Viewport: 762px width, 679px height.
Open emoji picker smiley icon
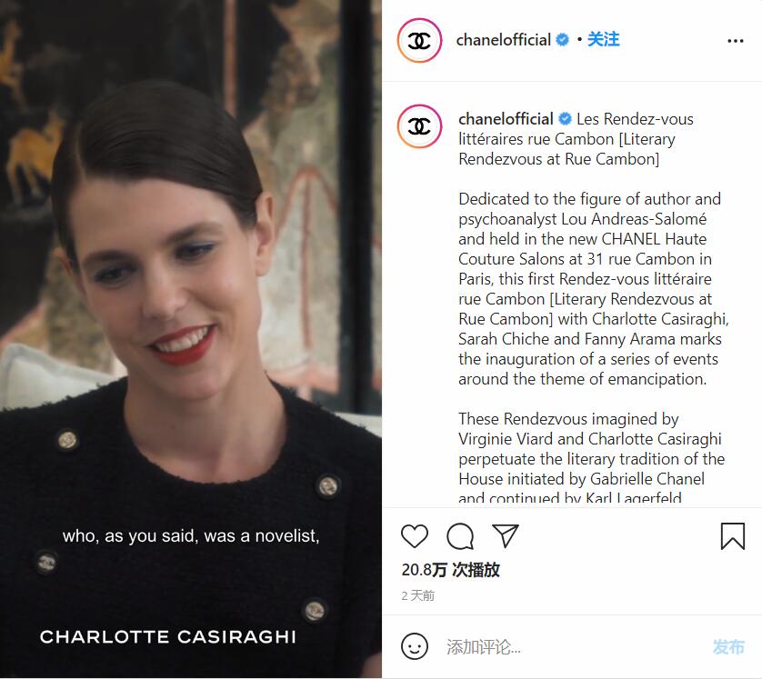[415, 646]
